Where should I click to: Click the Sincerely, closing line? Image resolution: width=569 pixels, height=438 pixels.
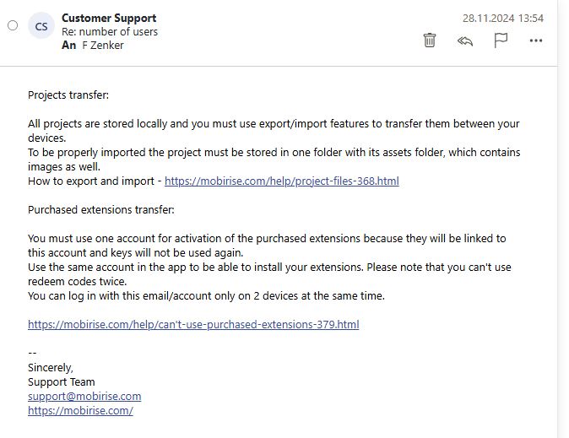point(51,367)
